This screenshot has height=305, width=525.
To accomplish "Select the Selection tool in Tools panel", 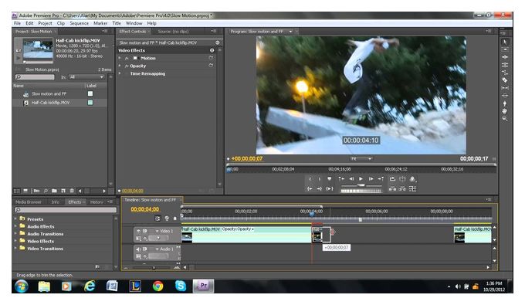I will tap(505, 42).
